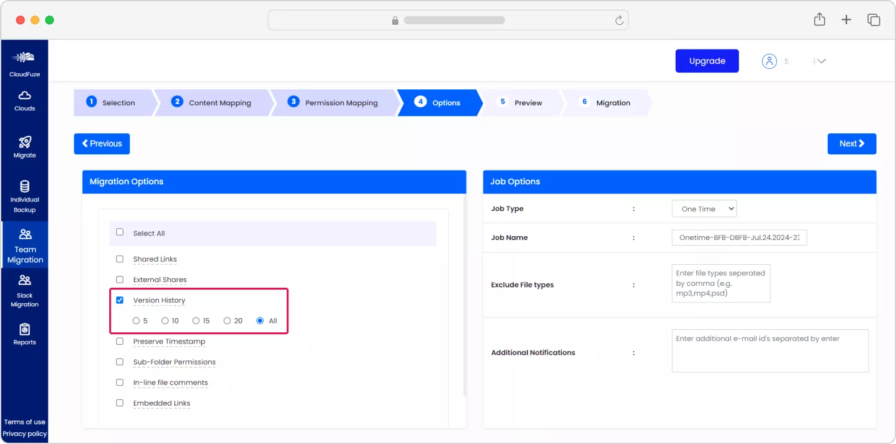
Task: Select step 4 Options
Action: point(439,102)
